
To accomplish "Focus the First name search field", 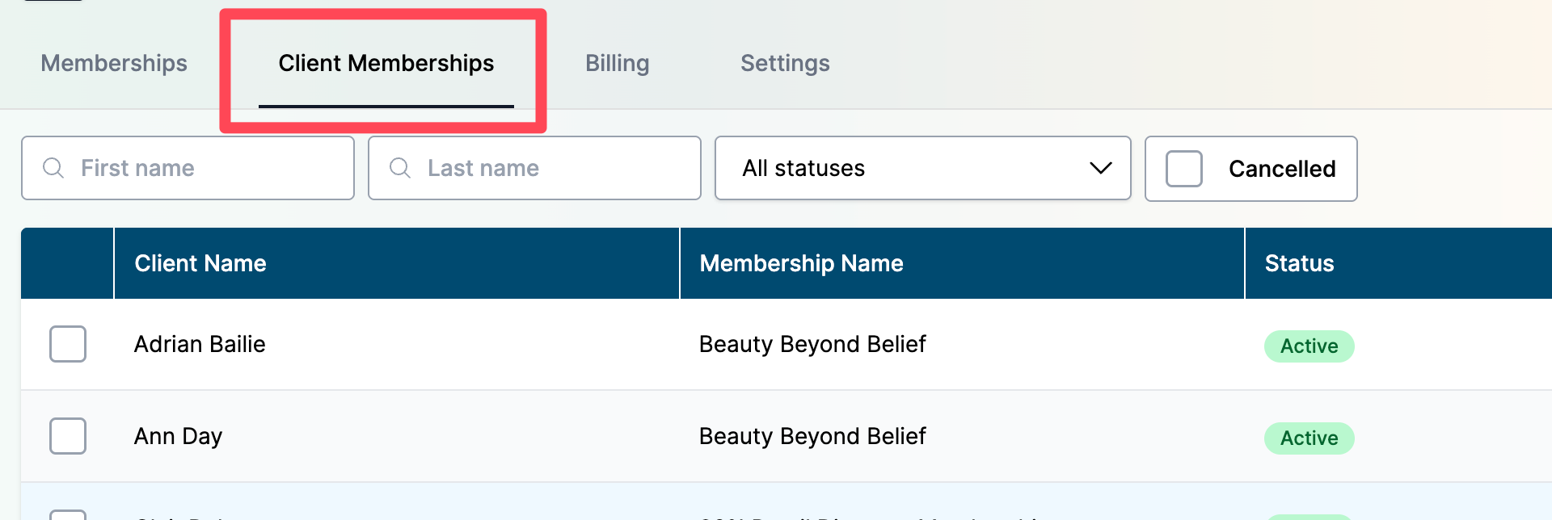I will (188, 168).
